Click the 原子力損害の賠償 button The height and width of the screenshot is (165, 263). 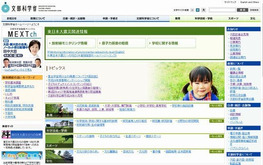122,43
